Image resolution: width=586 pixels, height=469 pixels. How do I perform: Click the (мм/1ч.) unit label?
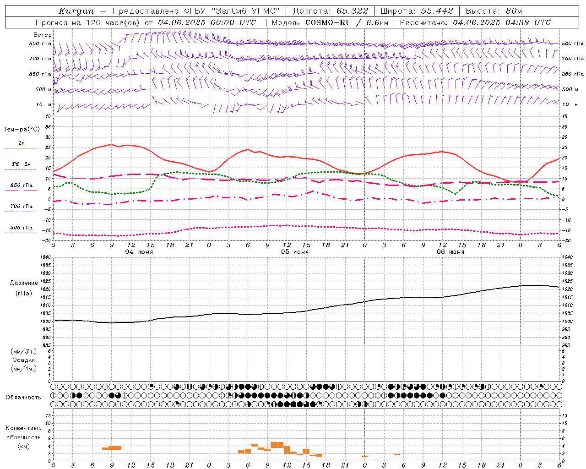point(24,369)
